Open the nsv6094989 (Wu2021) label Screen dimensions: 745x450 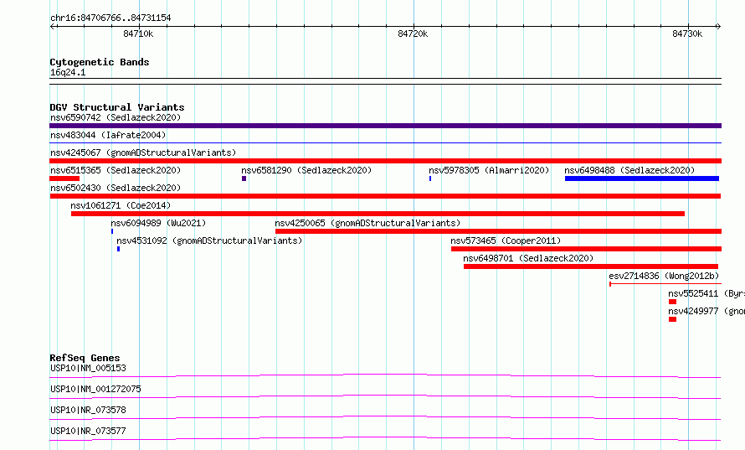158,223
